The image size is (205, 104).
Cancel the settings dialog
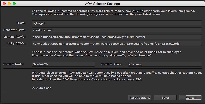(190, 97)
